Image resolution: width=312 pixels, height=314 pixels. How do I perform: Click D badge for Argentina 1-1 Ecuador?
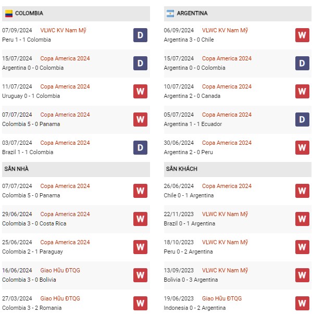point(302,120)
